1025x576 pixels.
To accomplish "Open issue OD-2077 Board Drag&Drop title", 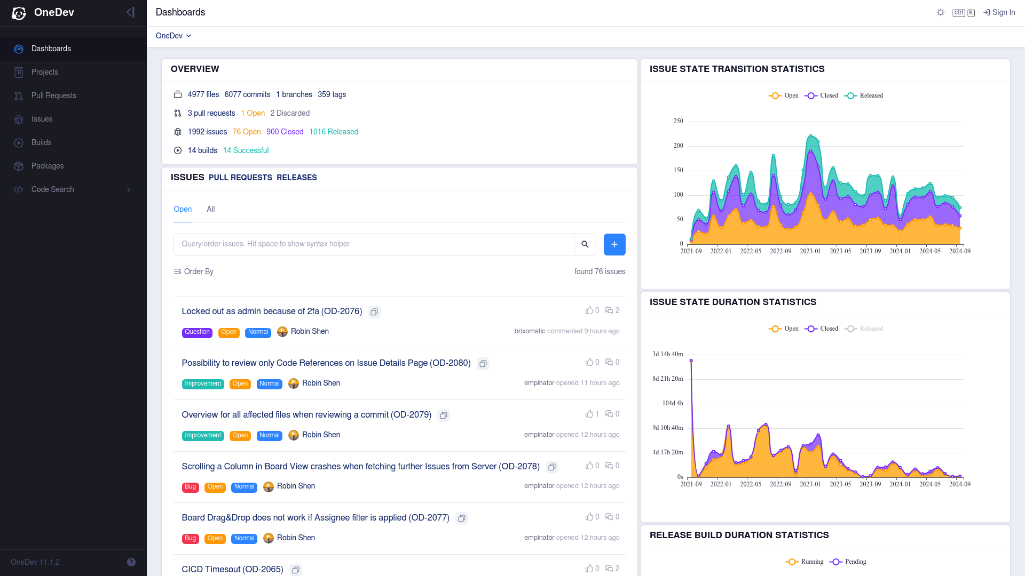I will pos(316,518).
